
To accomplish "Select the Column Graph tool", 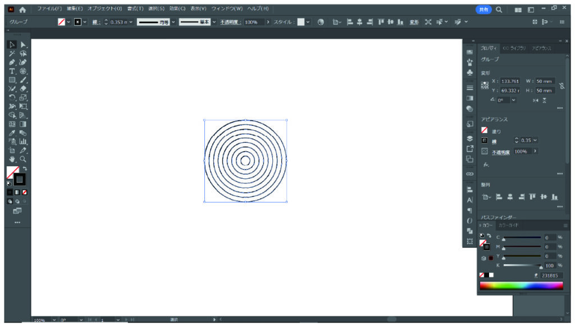I will [x=23, y=142].
